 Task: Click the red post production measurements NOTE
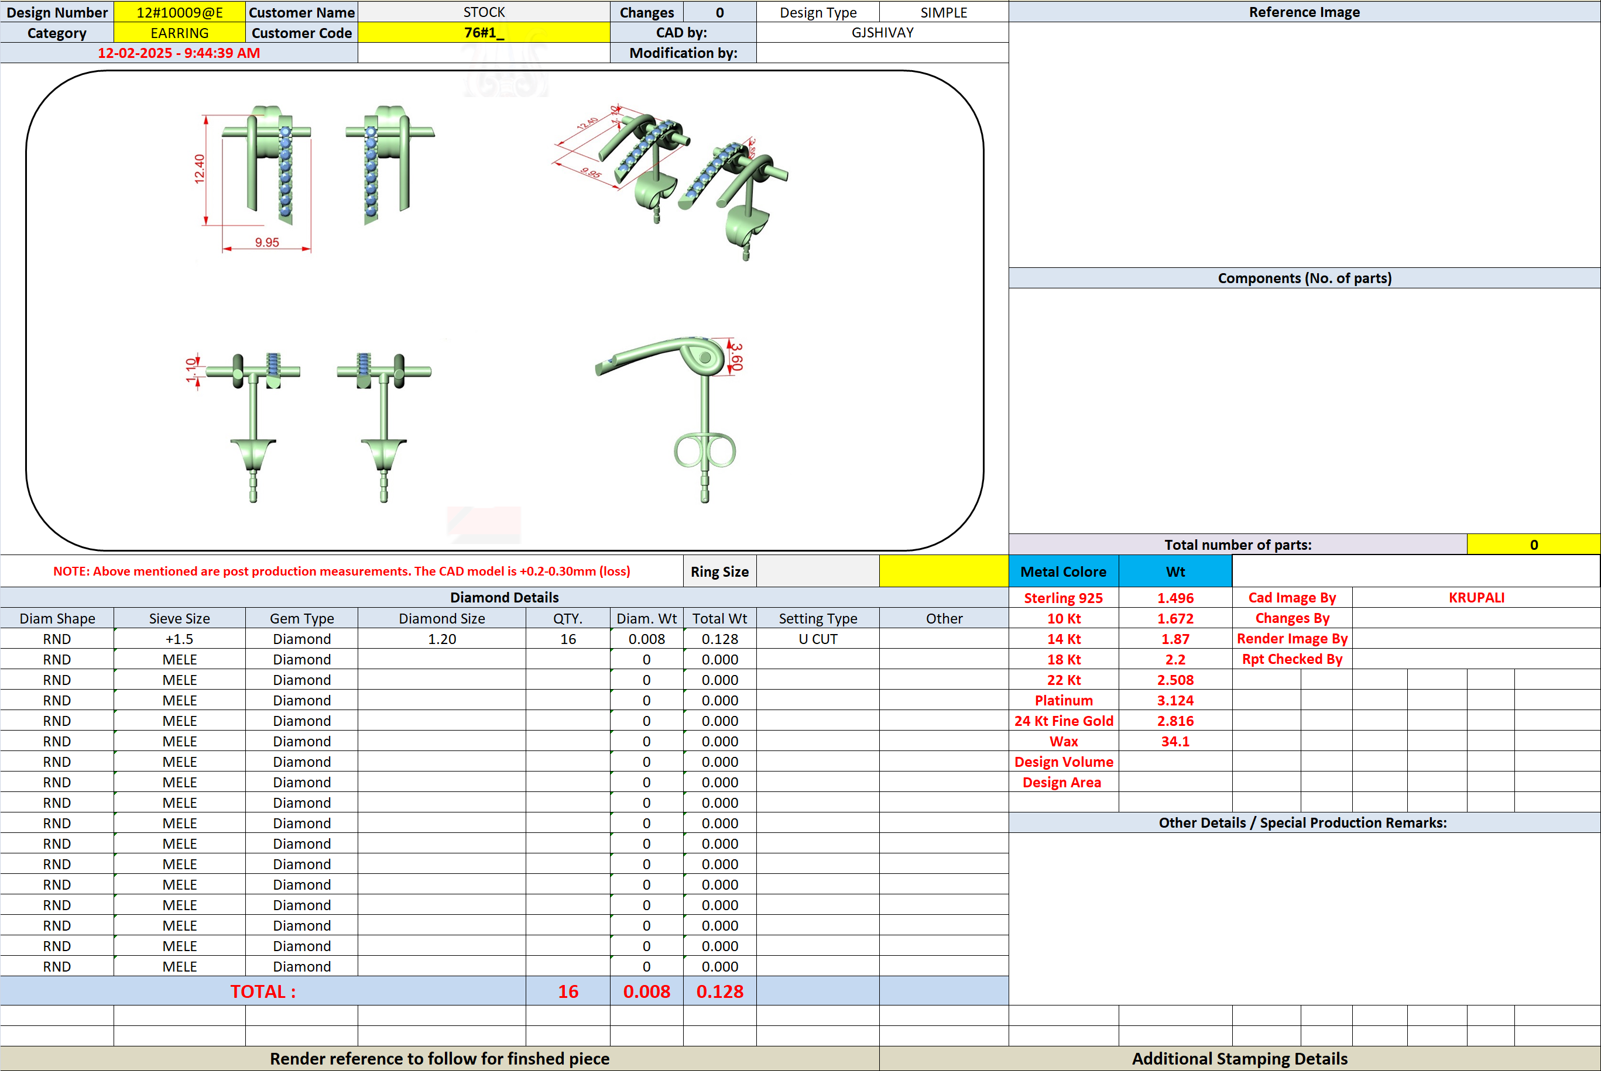tap(342, 571)
